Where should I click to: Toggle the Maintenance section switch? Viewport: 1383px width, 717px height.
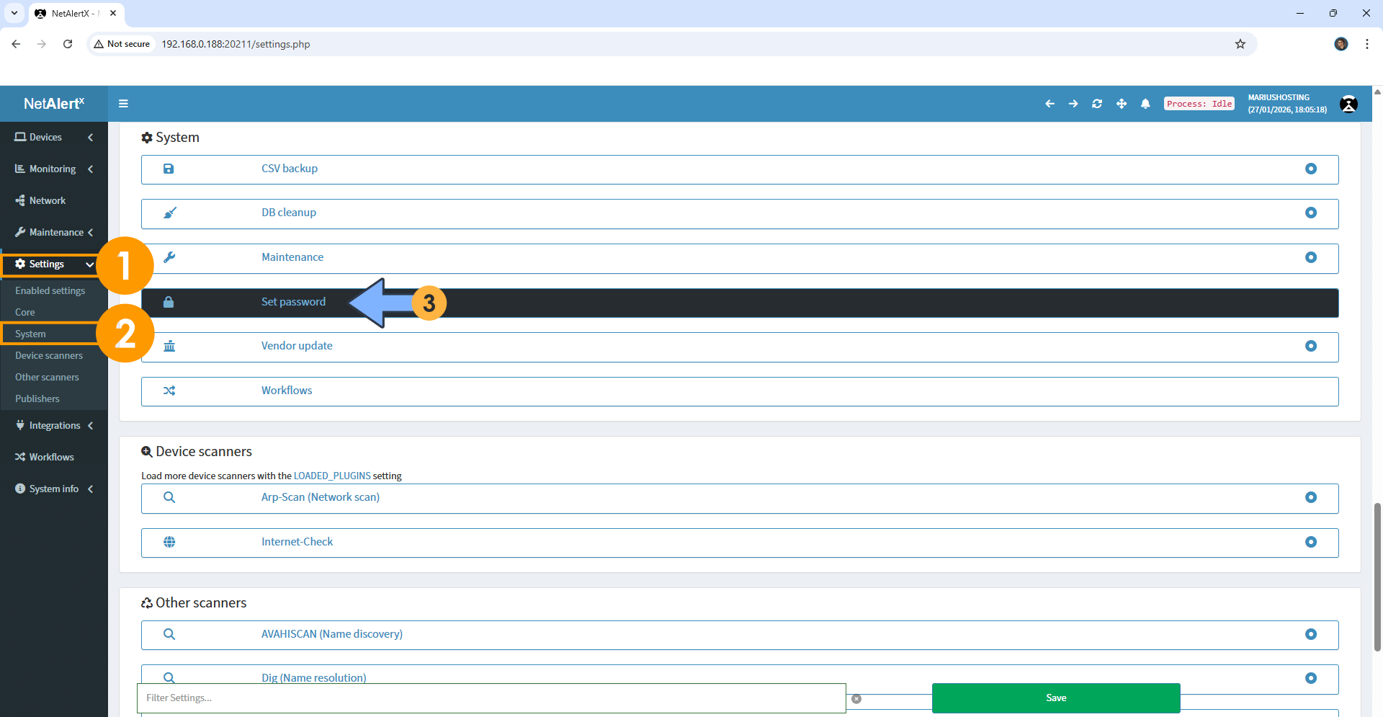coord(1311,257)
